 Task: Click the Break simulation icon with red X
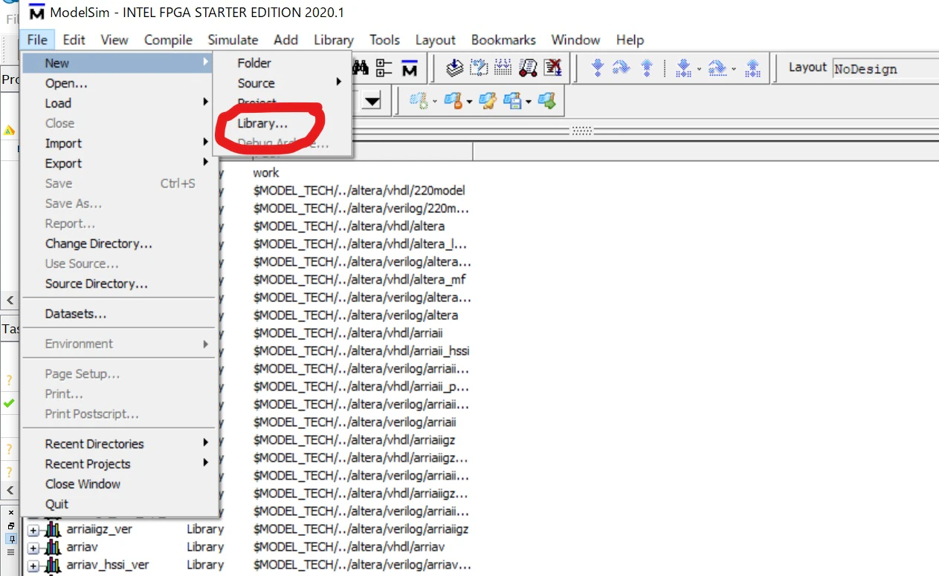(x=552, y=68)
